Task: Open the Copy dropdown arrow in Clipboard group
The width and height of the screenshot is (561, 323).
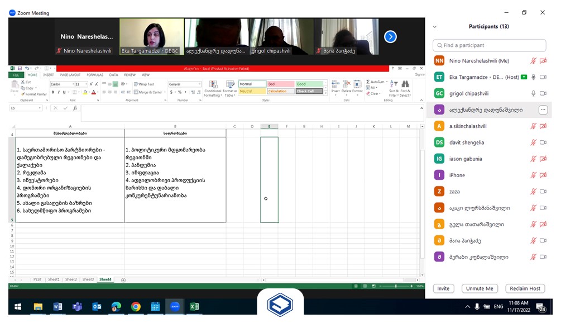Action: pyautogui.click(x=36, y=88)
